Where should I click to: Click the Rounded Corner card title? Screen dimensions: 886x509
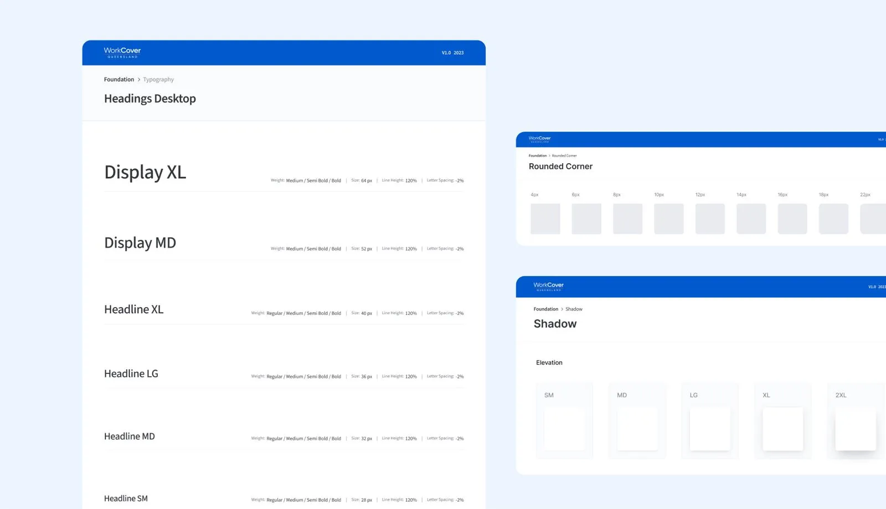pyautogui.click(x=560, y=167)
